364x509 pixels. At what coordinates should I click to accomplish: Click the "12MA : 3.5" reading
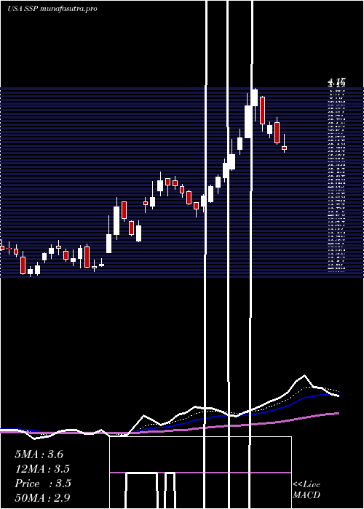[42, 469]
